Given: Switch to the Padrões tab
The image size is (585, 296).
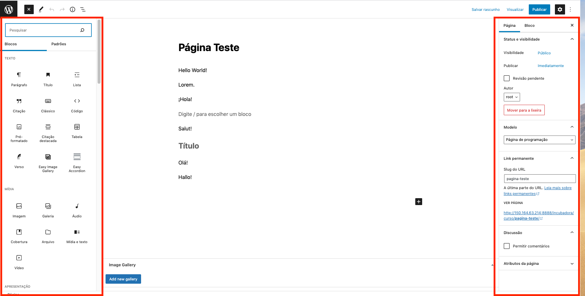Looking at the screenshot, I should [x=59, y=44].
